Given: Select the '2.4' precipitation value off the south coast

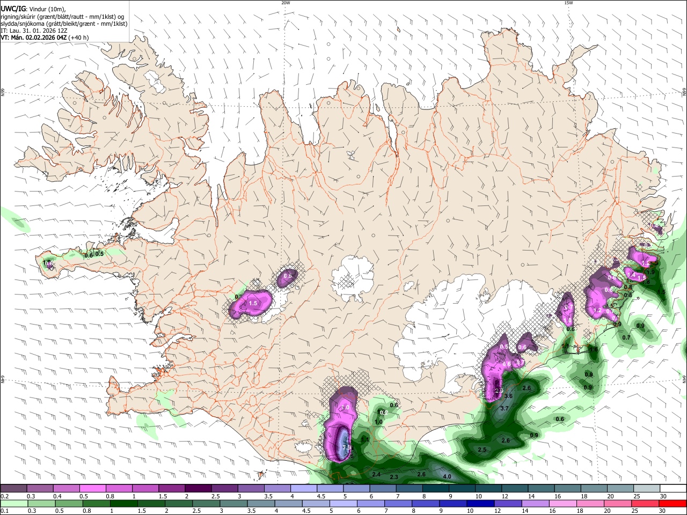Looking at the screenshot, I should (x=376, y=475).
